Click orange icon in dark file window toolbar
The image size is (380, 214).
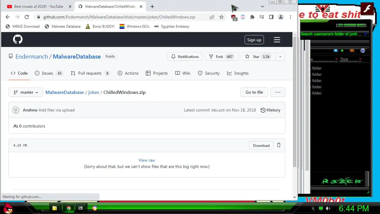tap(352, 51)
